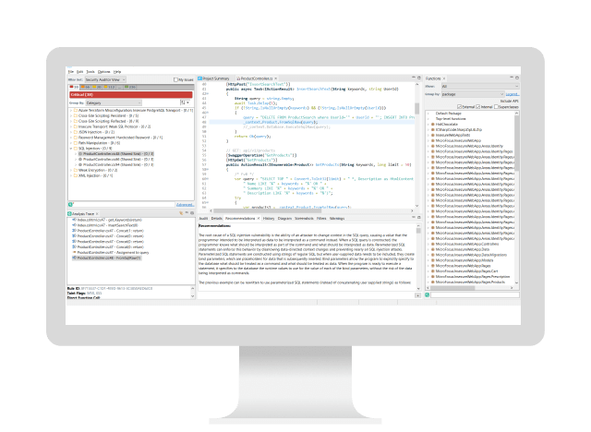Screen dimensions: 591x432
Task: Open the History tab
Action: (x=269, y=219)
